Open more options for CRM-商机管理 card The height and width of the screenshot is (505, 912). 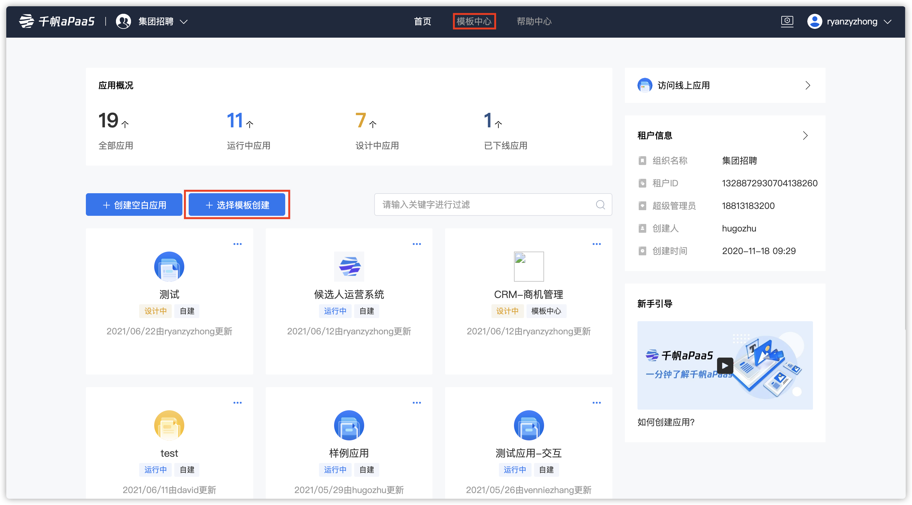(596, 244)
